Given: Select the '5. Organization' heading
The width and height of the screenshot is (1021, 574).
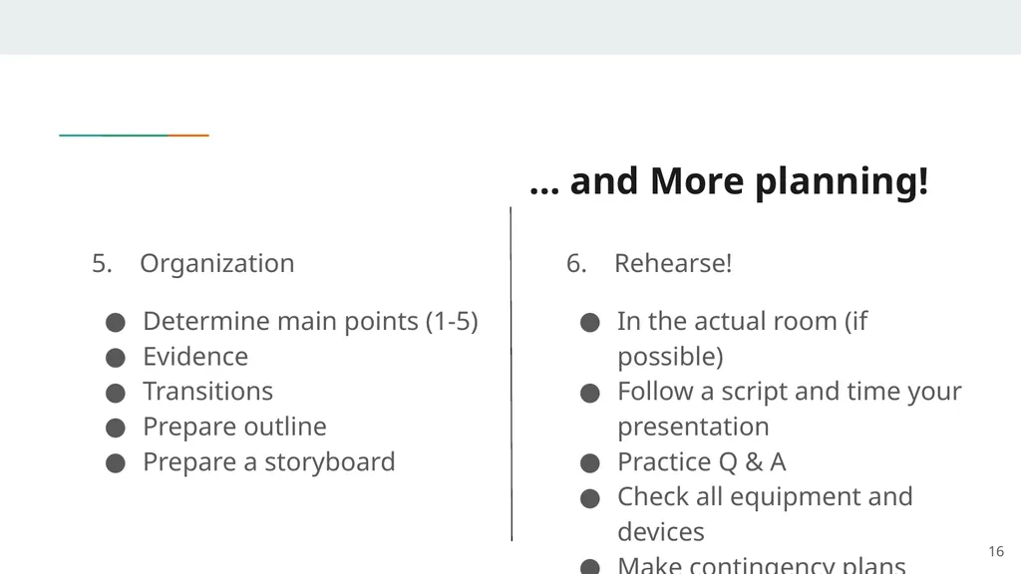Looking at the screenshot, I should point(192,263).
